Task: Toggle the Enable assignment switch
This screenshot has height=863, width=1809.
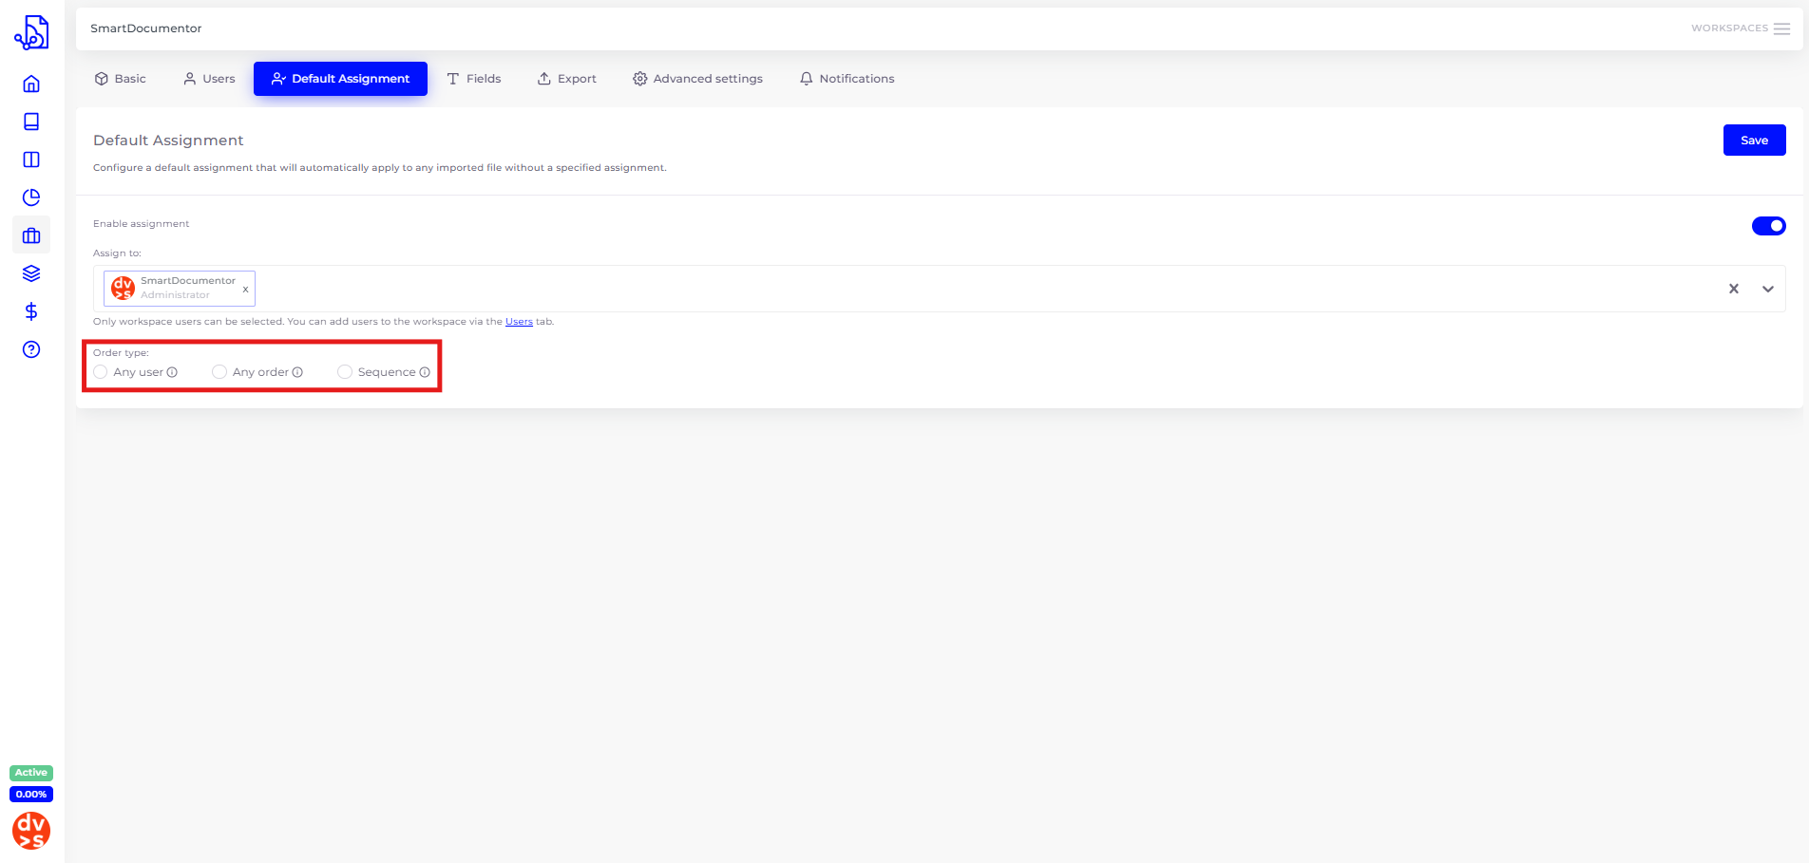Action: coord(1768,226)
